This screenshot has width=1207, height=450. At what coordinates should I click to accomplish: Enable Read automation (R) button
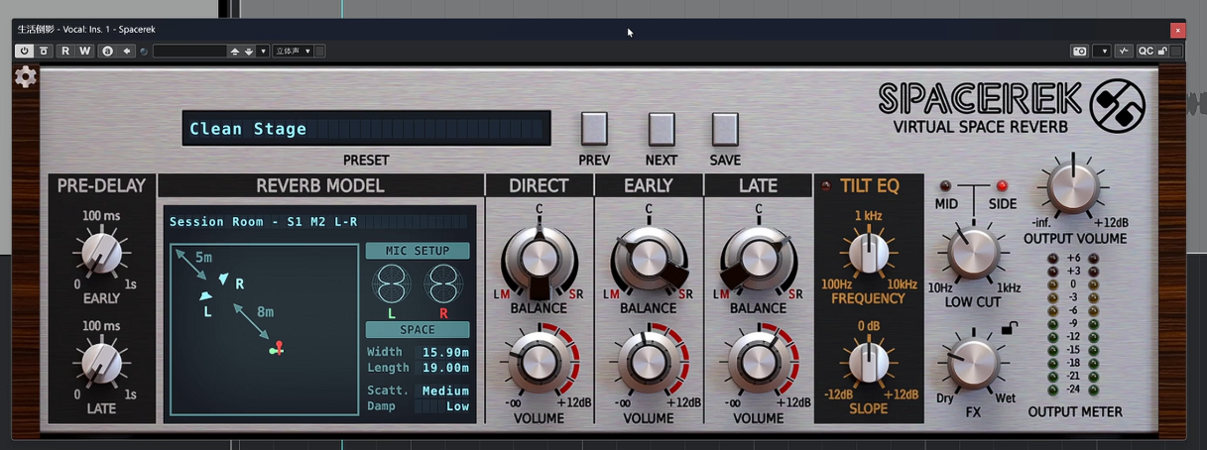(x=65, y=51)
